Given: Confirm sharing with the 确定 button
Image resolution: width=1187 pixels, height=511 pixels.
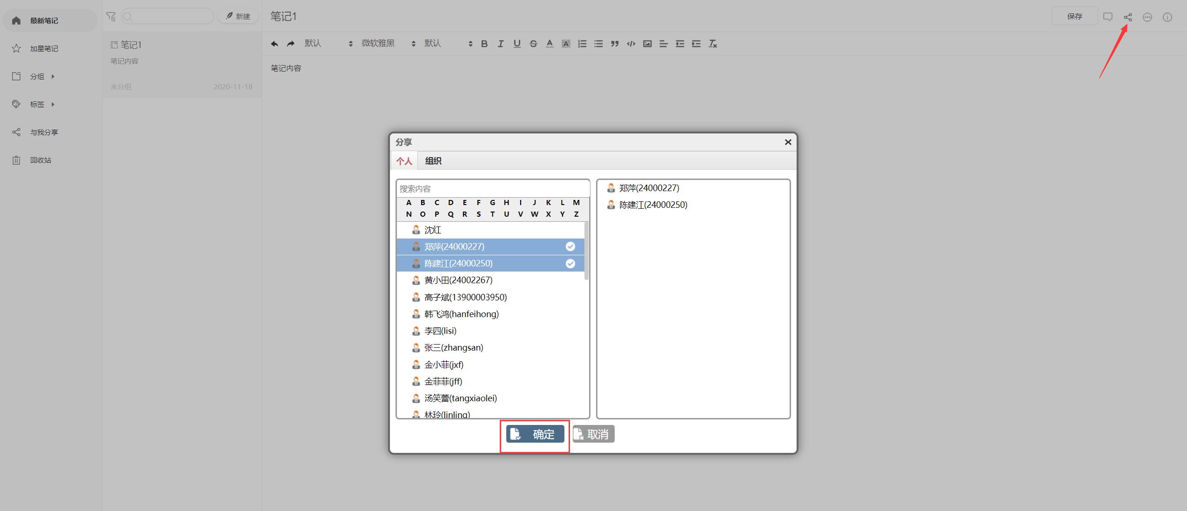Looking at the screenshot, I should pos(535,434).
